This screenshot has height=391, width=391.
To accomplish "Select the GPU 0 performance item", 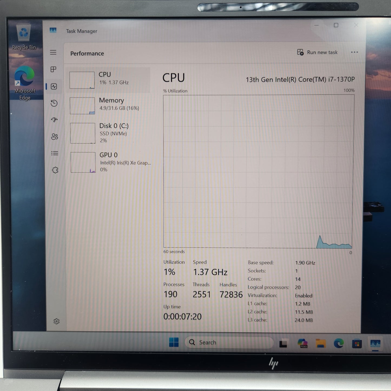I will (x=109, y=162).
